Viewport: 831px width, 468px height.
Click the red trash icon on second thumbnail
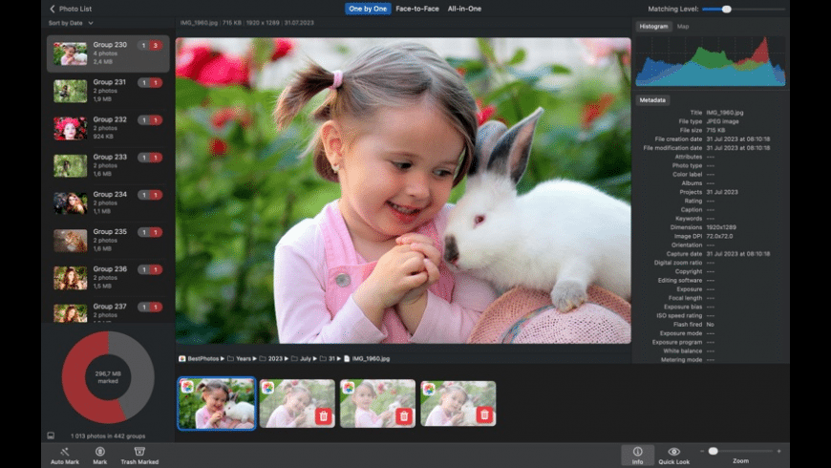[323, 415]
